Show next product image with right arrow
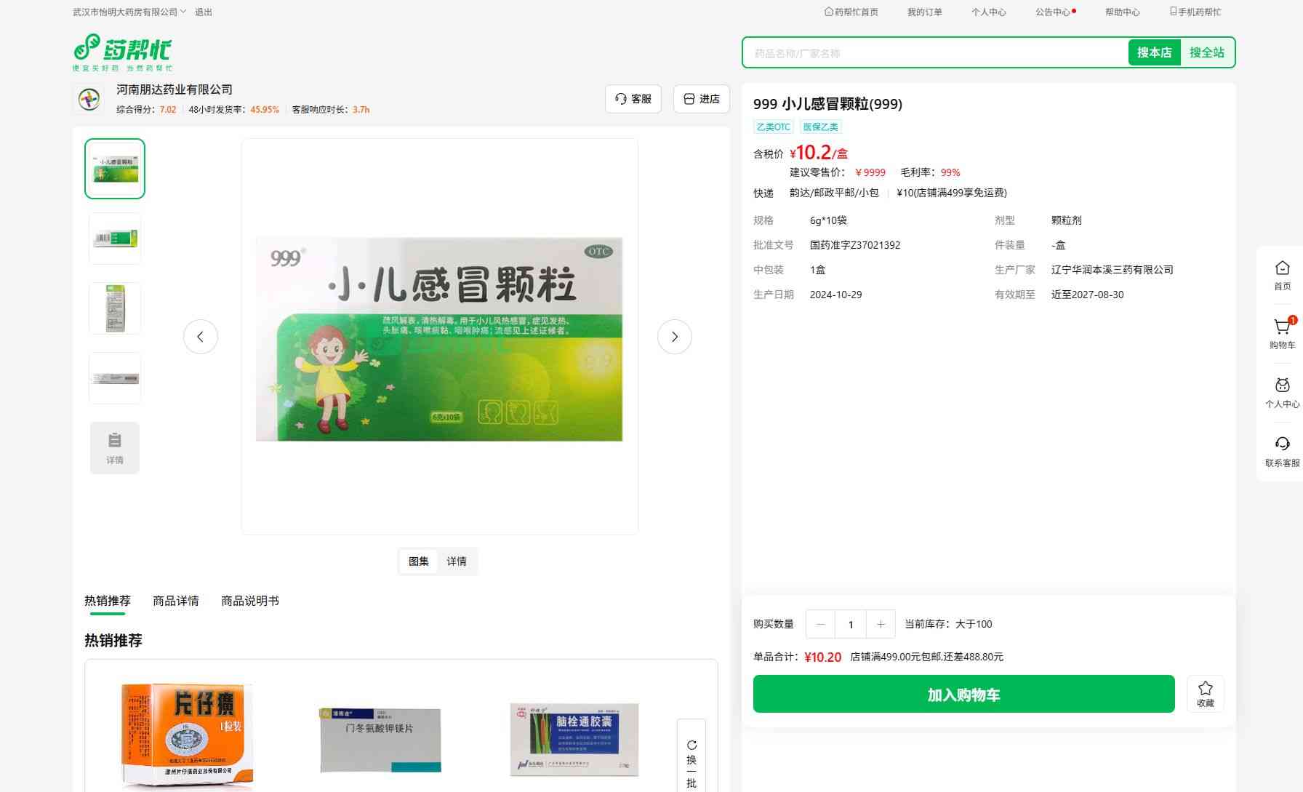This screenshot has width=1303, height=792. tap(674, 337)
